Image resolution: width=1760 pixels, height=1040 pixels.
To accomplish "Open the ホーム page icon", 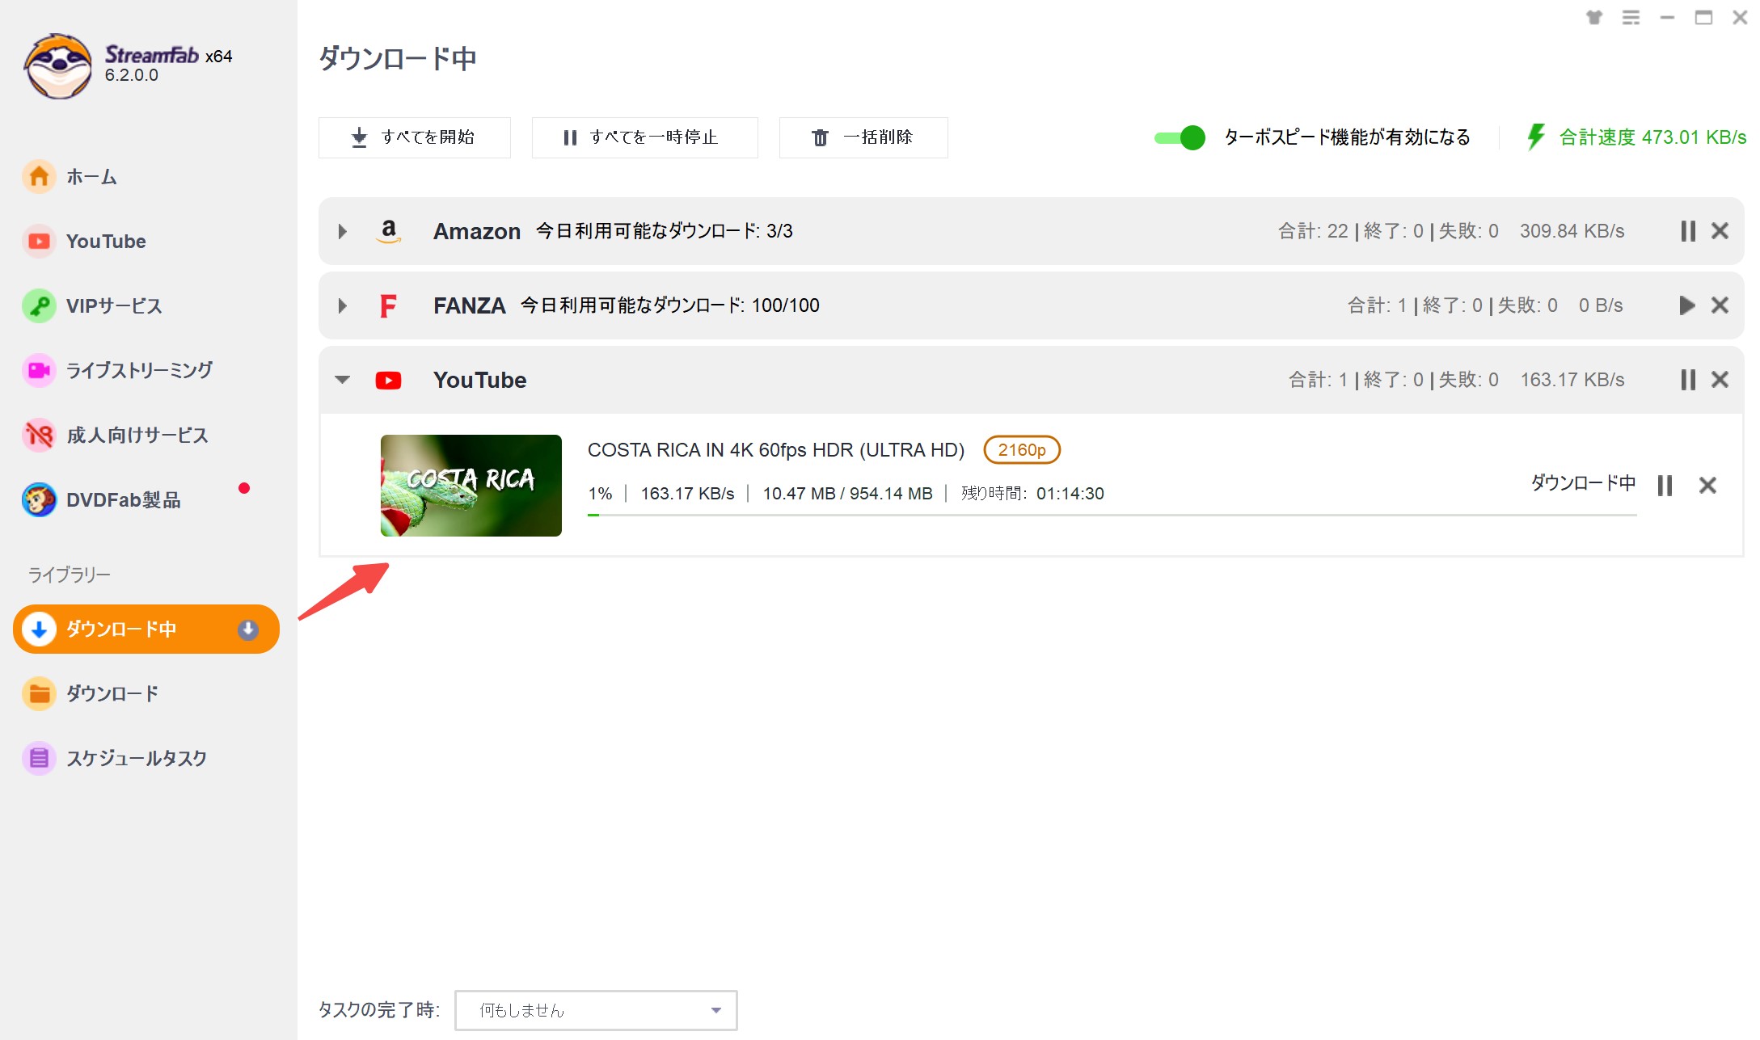I will (x=39, y=176).
